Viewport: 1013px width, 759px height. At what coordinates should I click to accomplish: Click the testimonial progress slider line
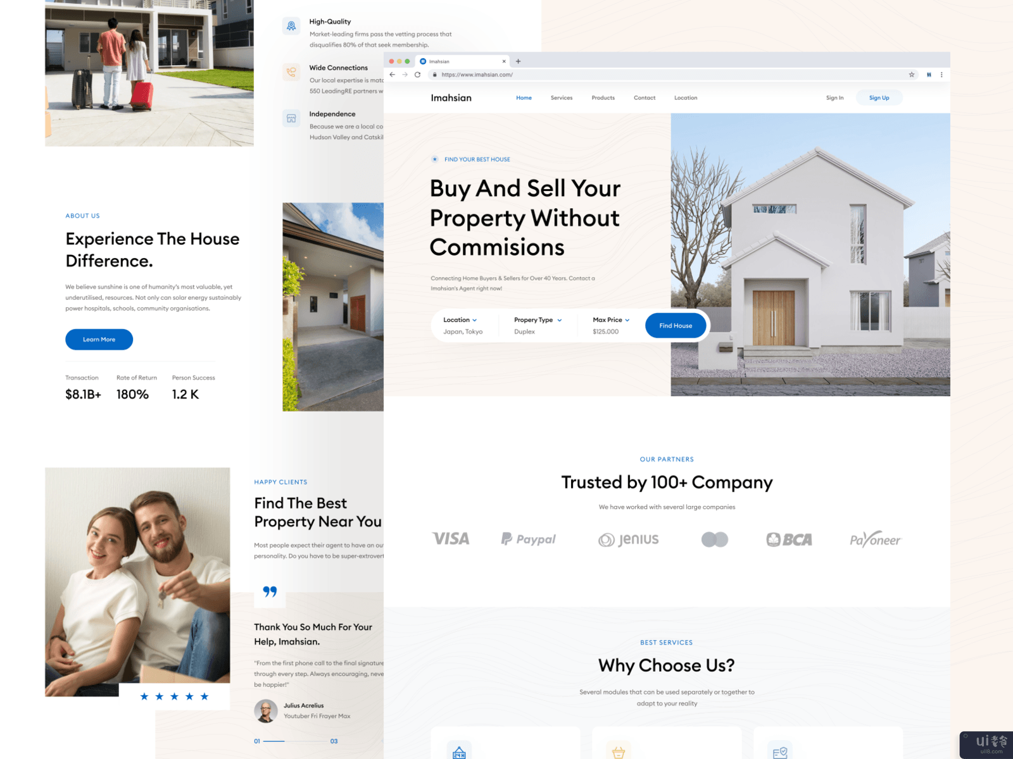(x=295, y=741)
